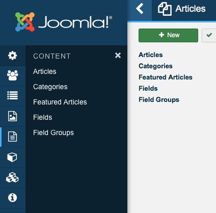Click the Articles page title icon
This screenshot has height=213, width=216.
click(165, 9)
